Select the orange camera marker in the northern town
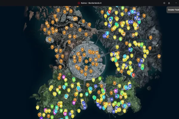This screenshot has width=179, height=119. (75, 18)
